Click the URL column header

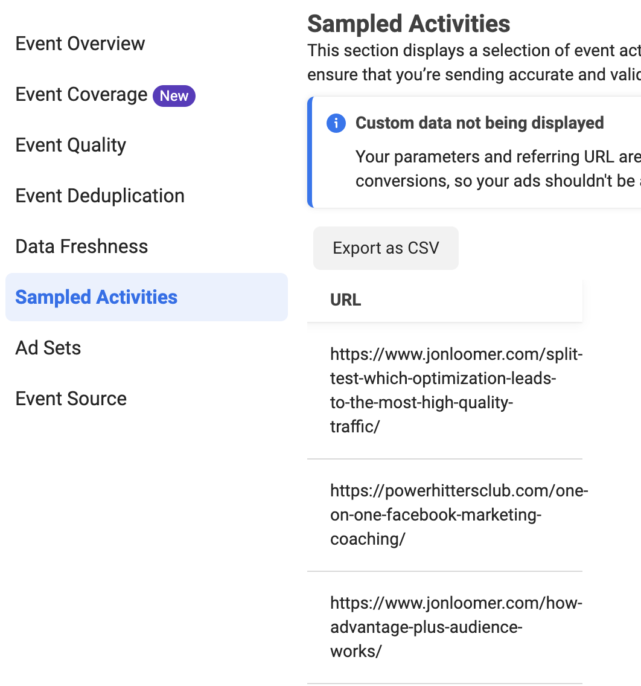[345, 300]
